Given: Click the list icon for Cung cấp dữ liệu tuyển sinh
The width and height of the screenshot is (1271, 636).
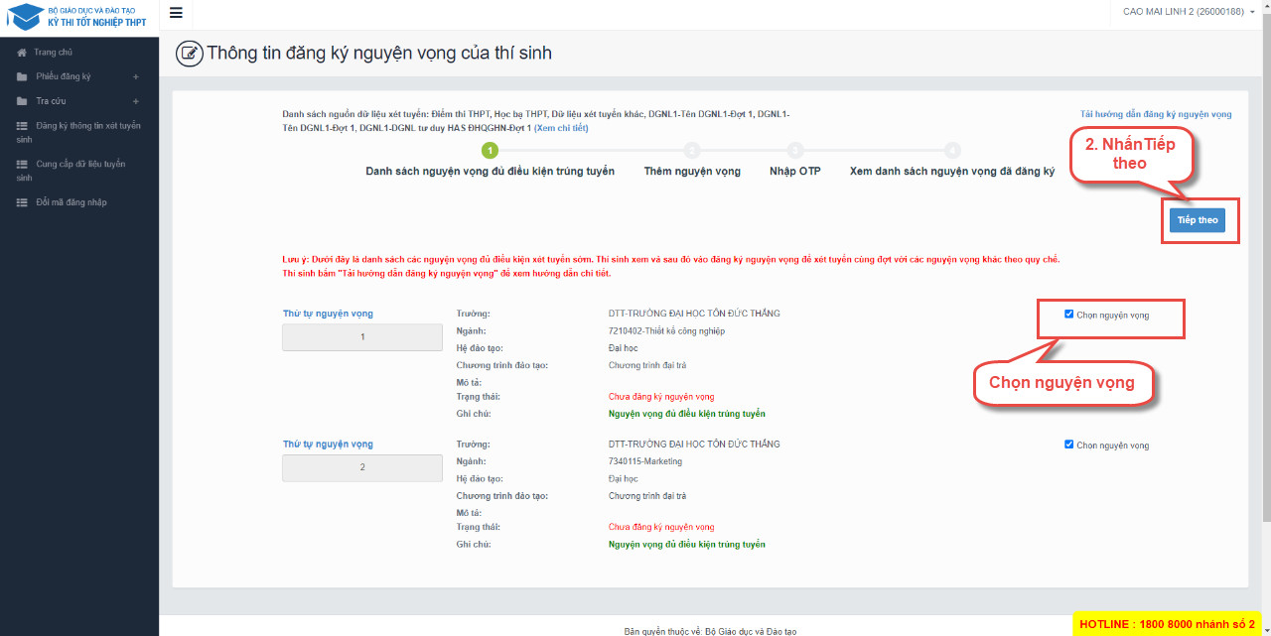Looking at the screenshot, I should coord(22,165).
